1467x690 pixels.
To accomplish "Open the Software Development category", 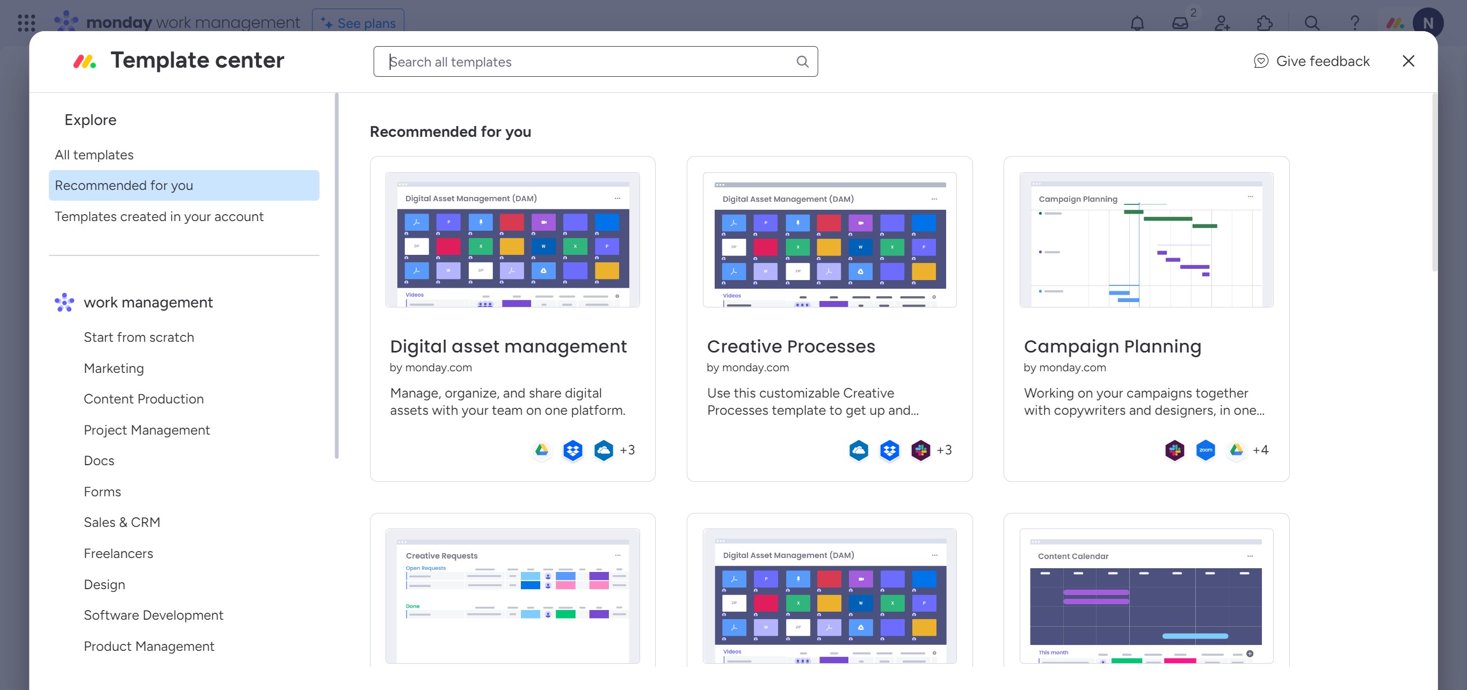I will (x=153, y=615).
